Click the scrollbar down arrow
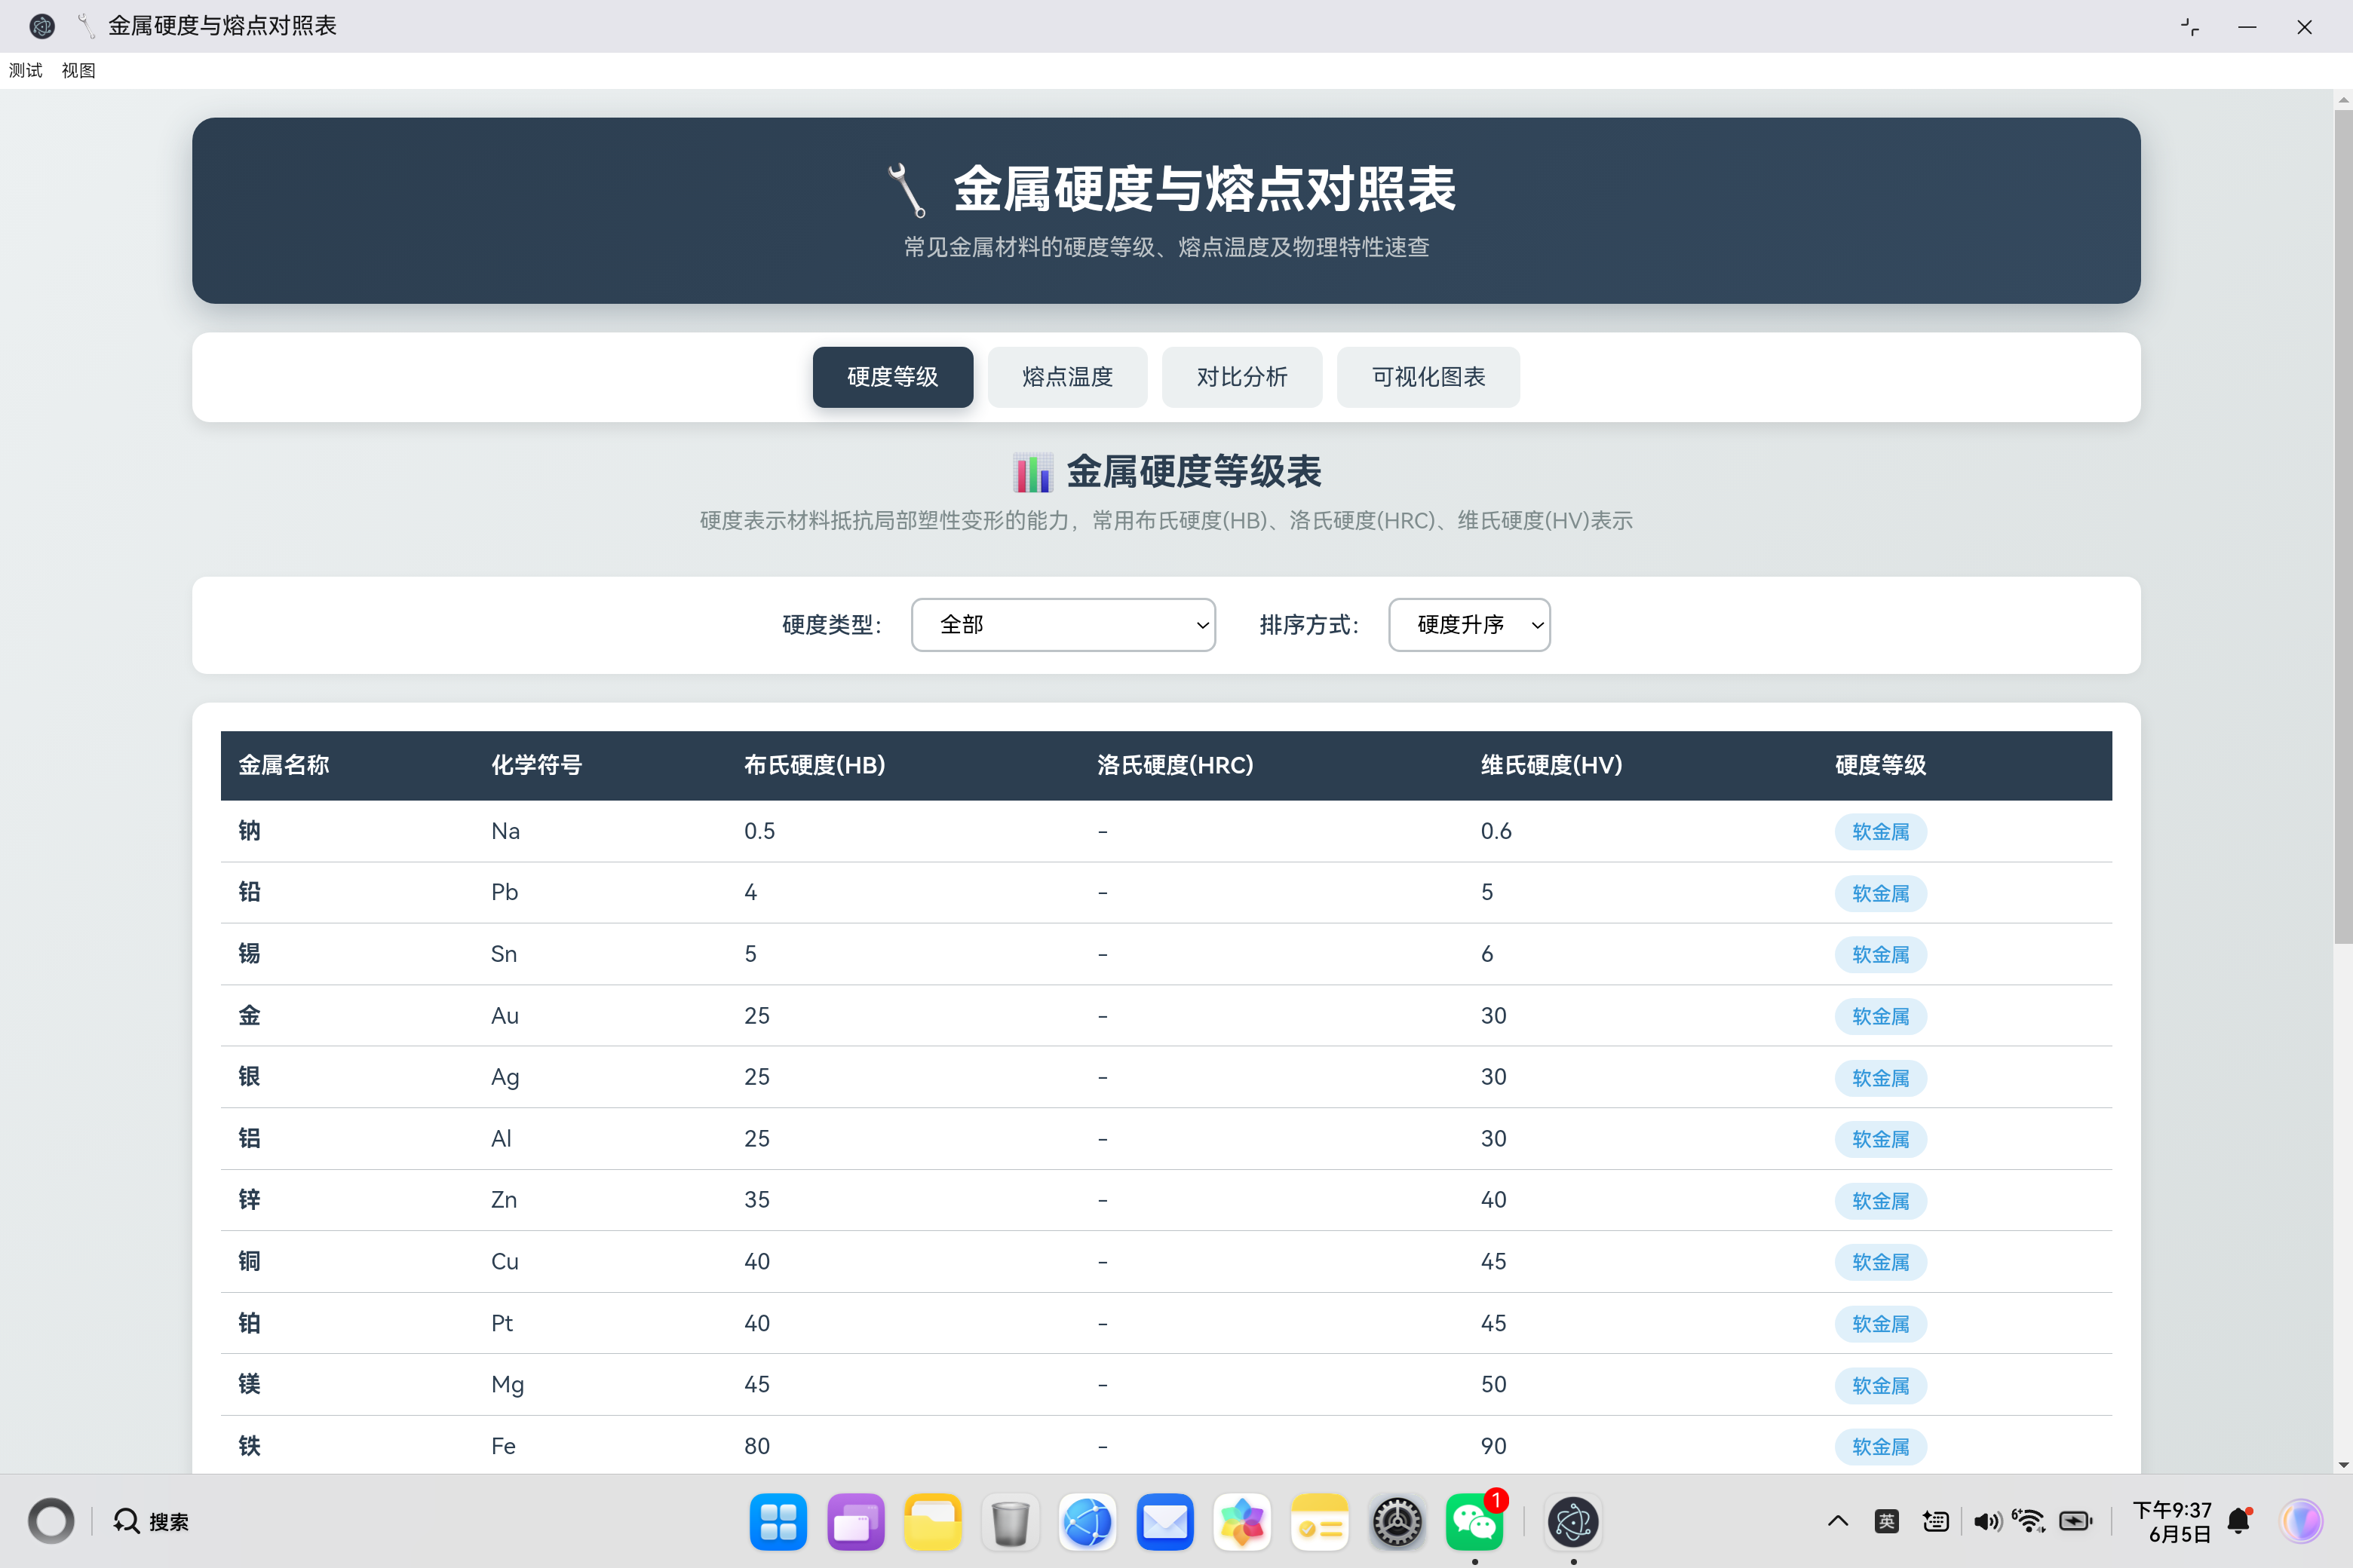The width and height of the screenshot is (2353, 1568). (x=2343, y=1465)
